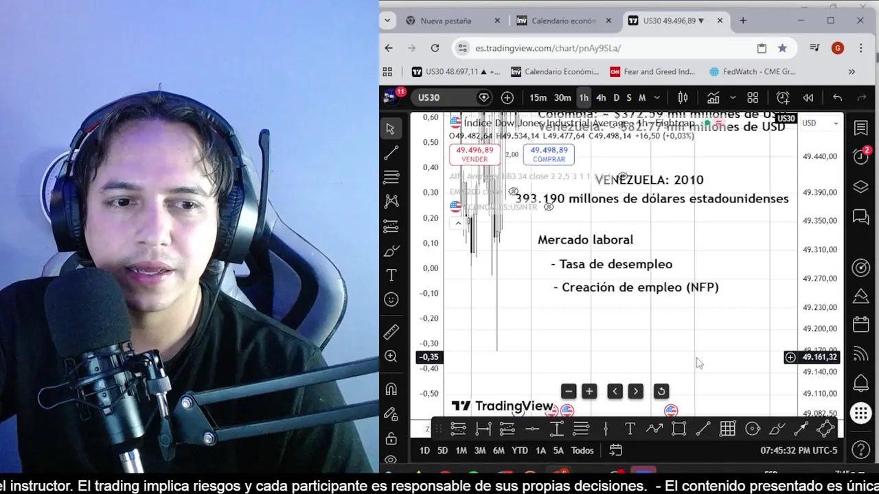Screen dimensions: 879x494
Task: Open Chrome tab search dropdown
Action: point(387,21)
